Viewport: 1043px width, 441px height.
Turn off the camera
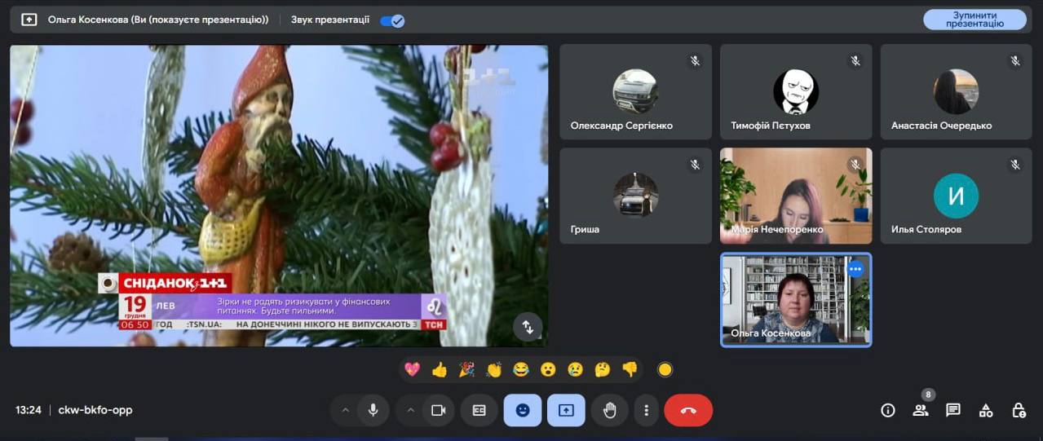pyautogui.click(x=438, y=410)
